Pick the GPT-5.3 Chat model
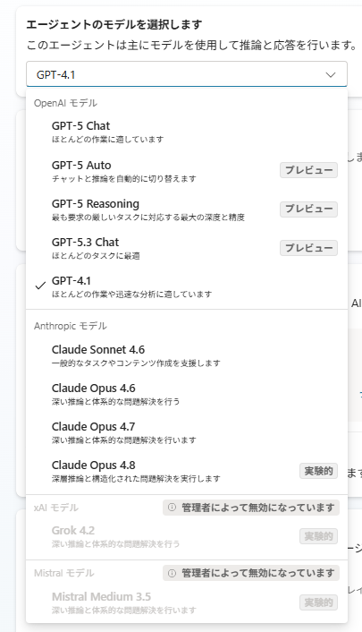 [x=187, y=248]
